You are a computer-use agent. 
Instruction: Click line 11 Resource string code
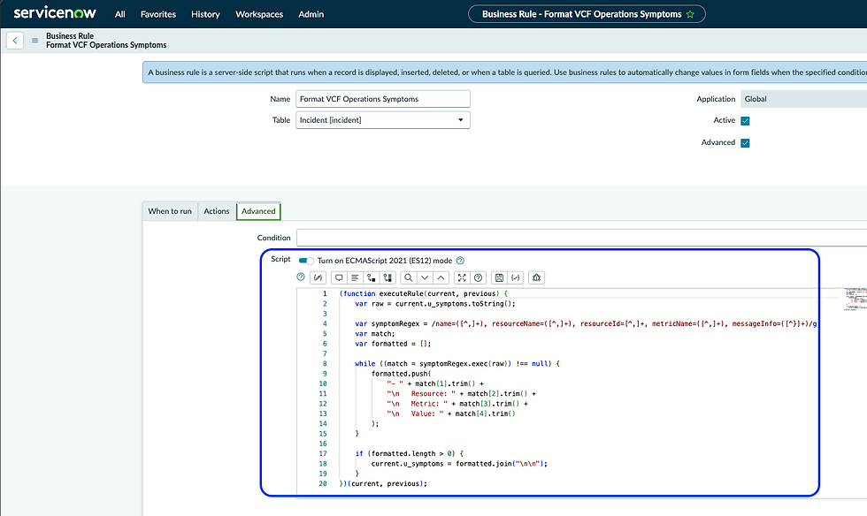461,393
